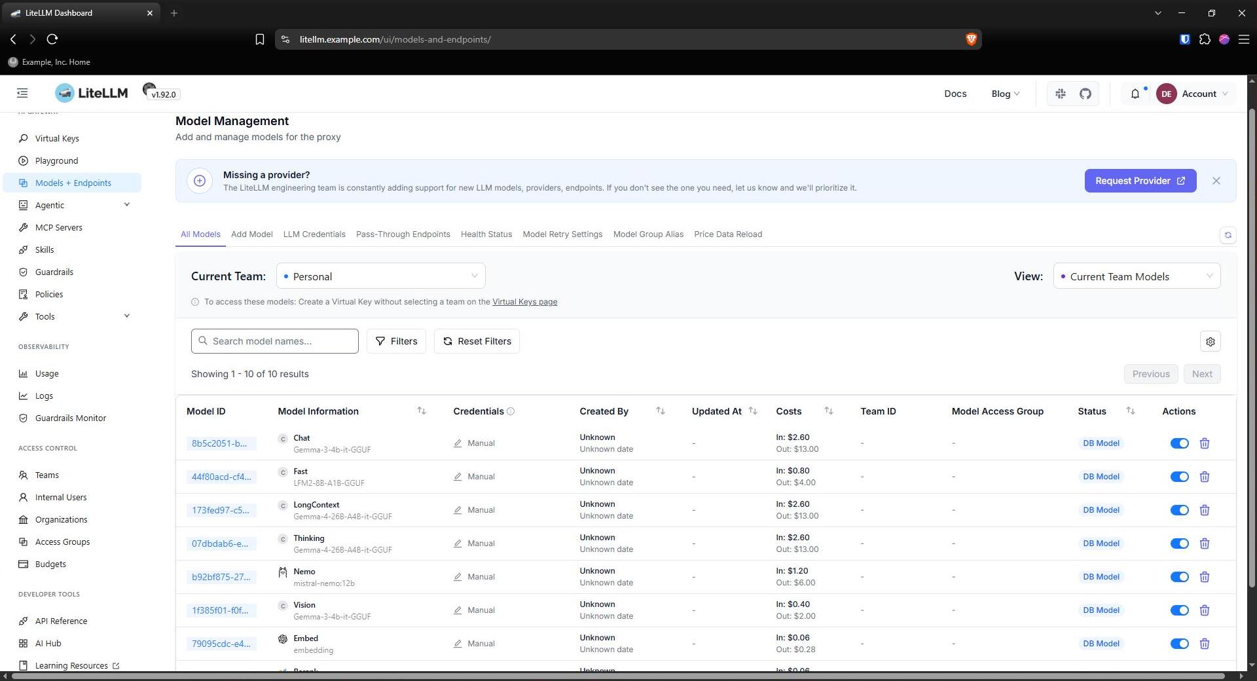Viewport: 1257px width, 681px height.
Task: Open the Docs link
Action: click(955, 94)
